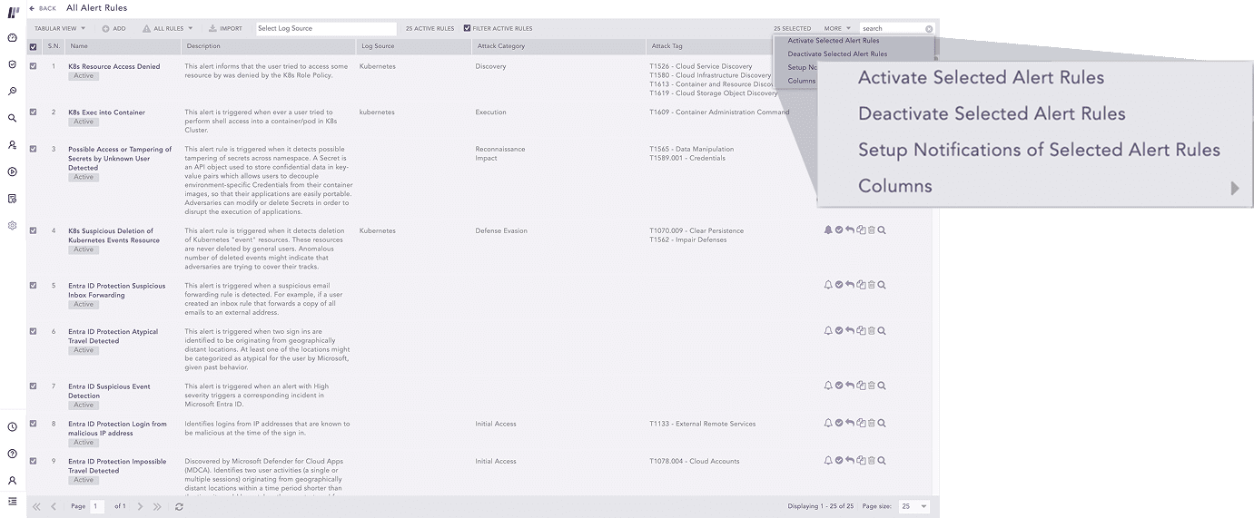The height and width of the screenshot is (518, 1254).
Task: Toggle the select-all checkbox in the table header
Action: tap(34, 46)
